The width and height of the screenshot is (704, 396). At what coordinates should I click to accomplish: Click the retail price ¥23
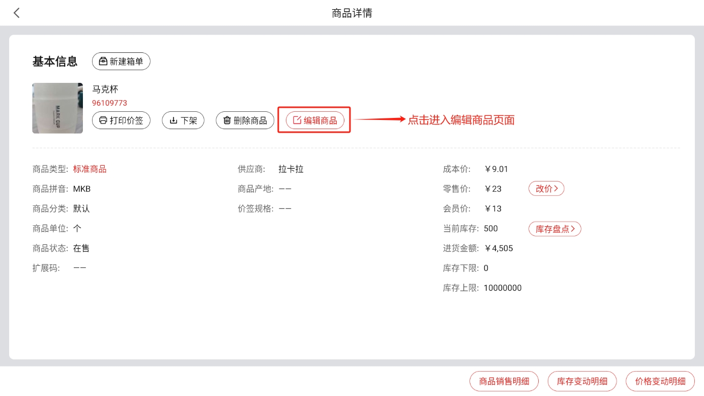(x=493, y=189)
